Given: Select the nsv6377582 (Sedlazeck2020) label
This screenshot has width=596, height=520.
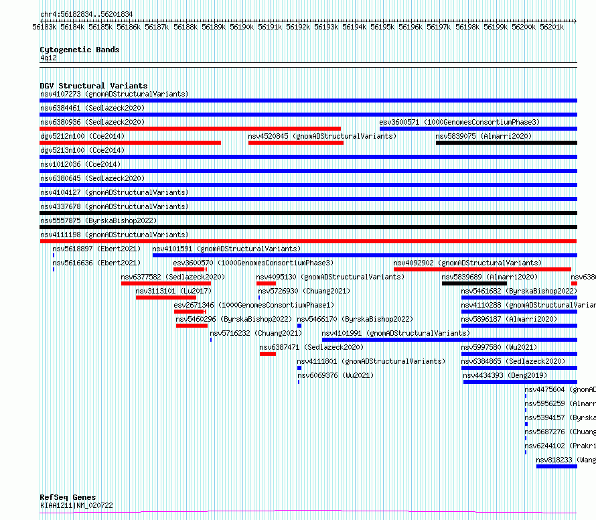Looking at the screenshot, I should click(x=173, y=277).
